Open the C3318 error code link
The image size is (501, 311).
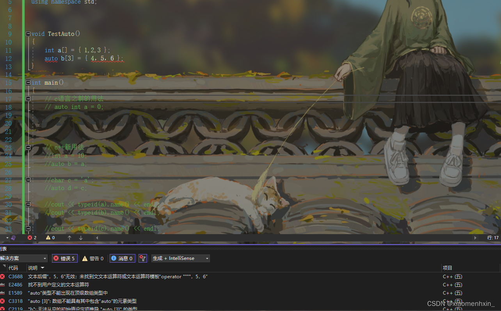(16, 301)
